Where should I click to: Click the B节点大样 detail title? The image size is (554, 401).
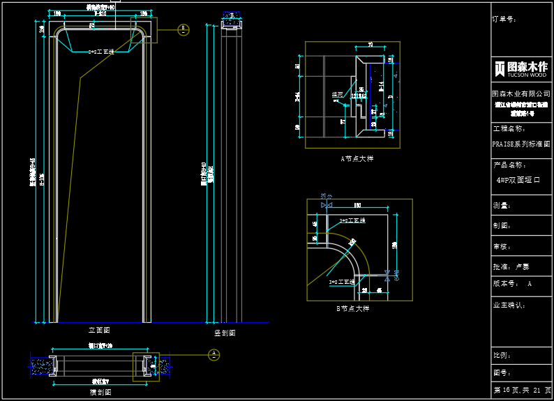[352, 309]
